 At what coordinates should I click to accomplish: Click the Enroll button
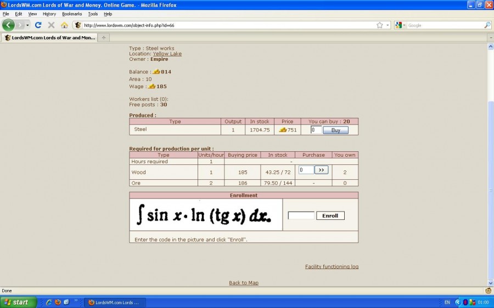[330, 215]
